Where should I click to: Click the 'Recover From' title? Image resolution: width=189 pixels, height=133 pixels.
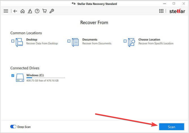[94, 23]
